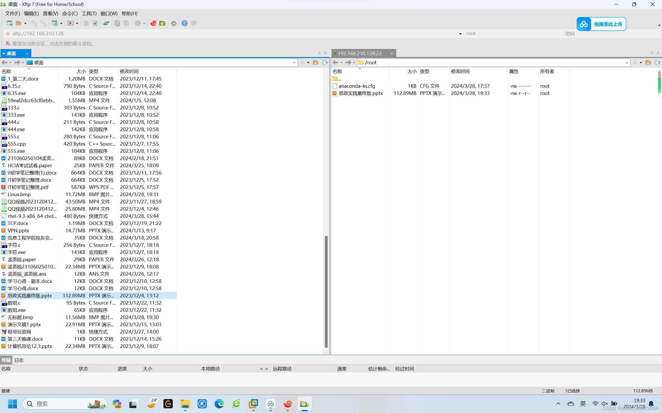Refresh the remote /root panel

pos(657,62)
